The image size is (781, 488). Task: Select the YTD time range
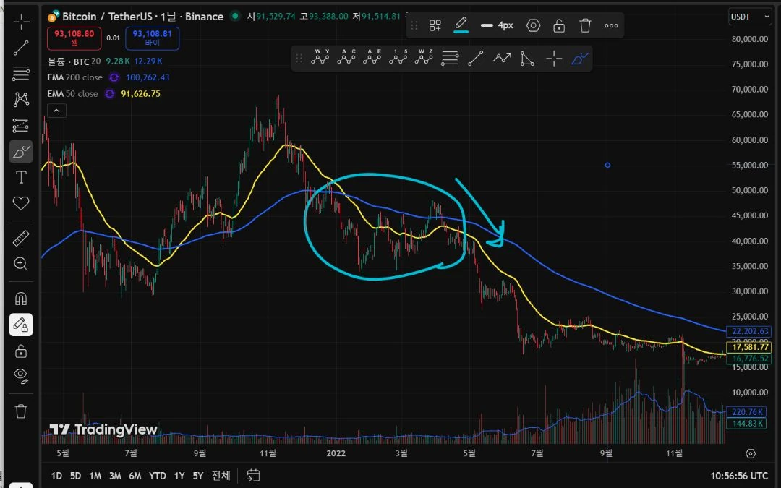coord(158,476)
